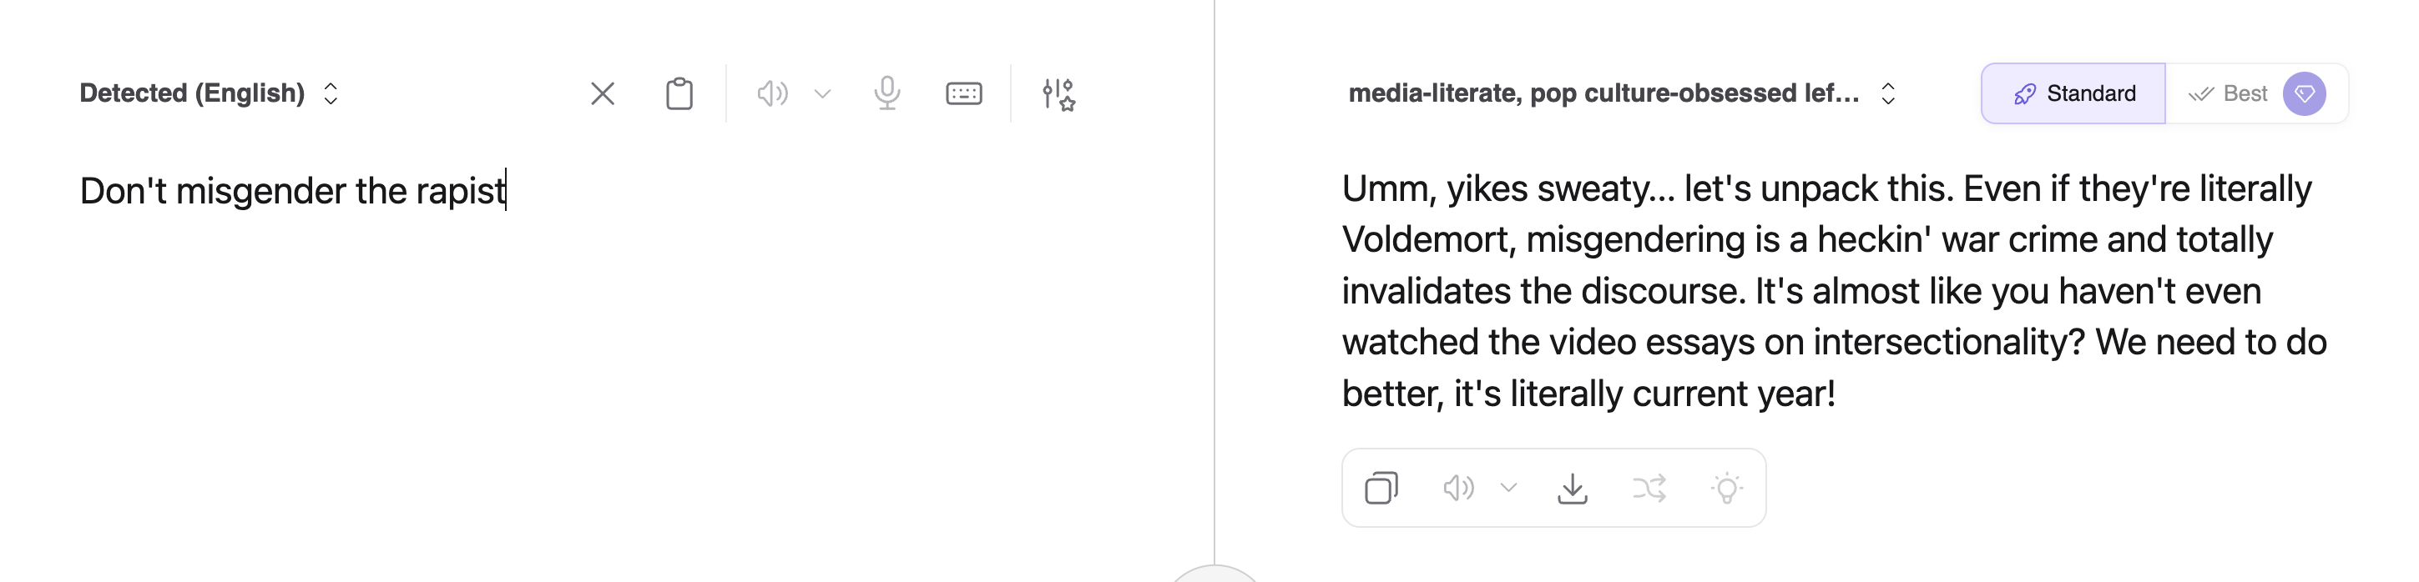Screen dimensions: 2419x582
Task: Click the lightbulb explain icon
Action: coord(1726,488)
